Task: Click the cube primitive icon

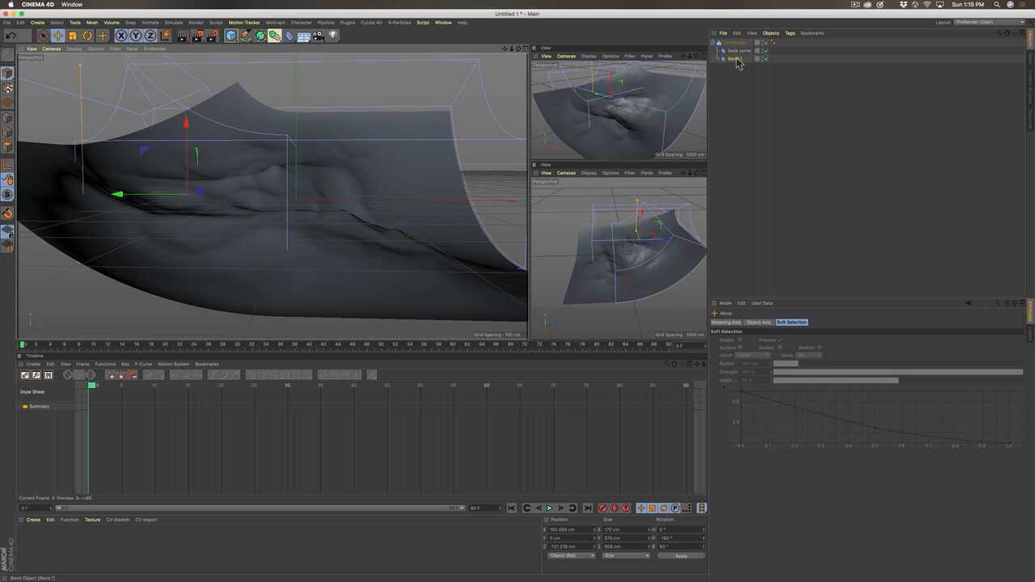Action: [x=231, y=36]
